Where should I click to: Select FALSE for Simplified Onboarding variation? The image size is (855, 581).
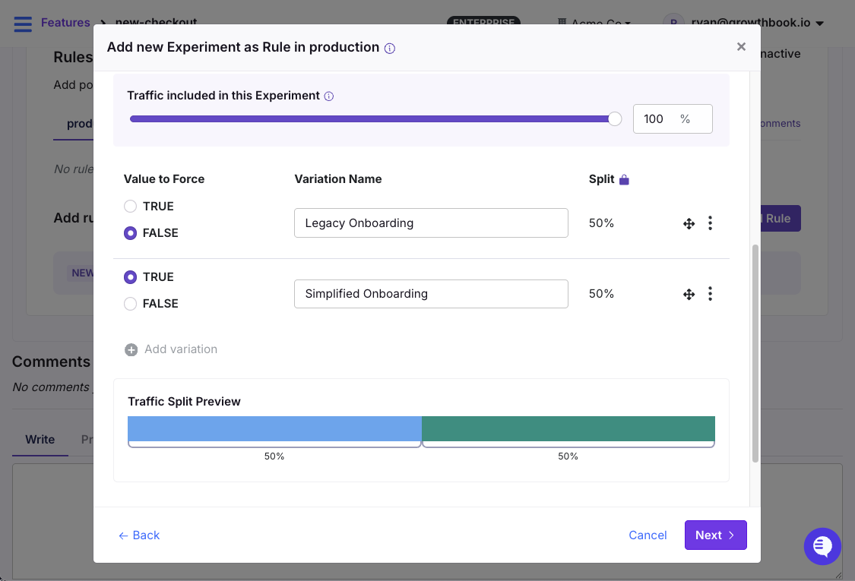130,304
